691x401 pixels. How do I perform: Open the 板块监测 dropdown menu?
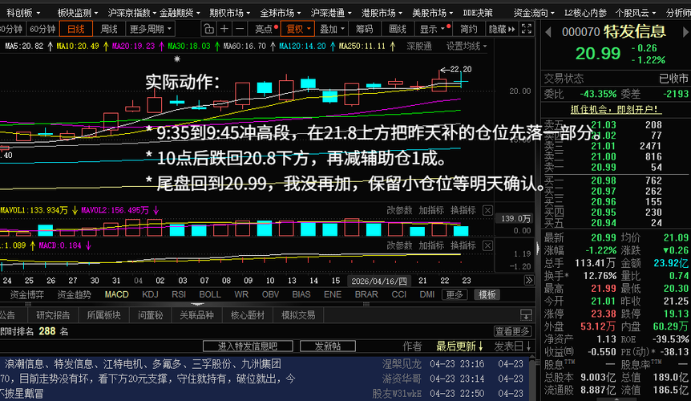tap(78, 13)
